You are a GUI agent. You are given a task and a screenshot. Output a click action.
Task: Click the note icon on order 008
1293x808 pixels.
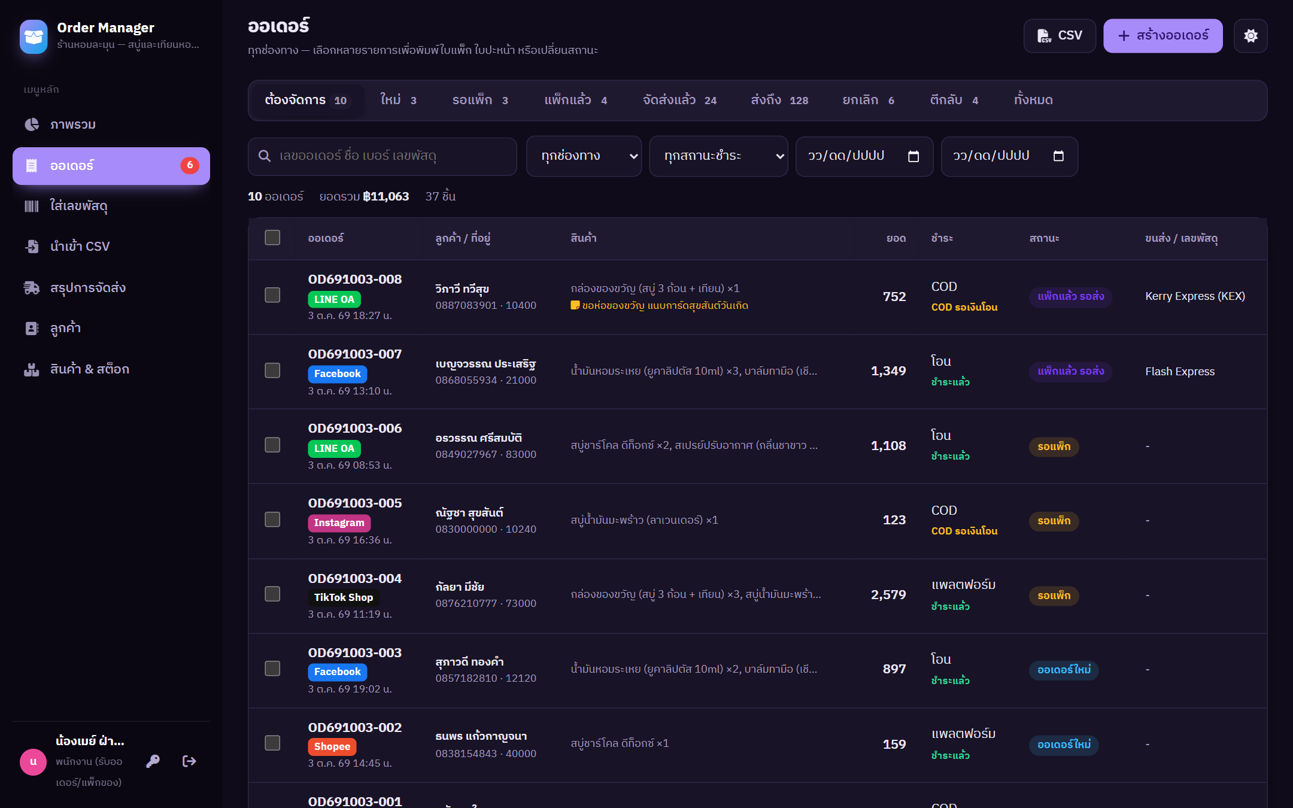point(575,305)
